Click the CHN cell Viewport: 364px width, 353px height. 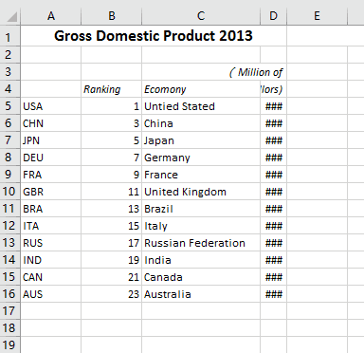(51, 123)
